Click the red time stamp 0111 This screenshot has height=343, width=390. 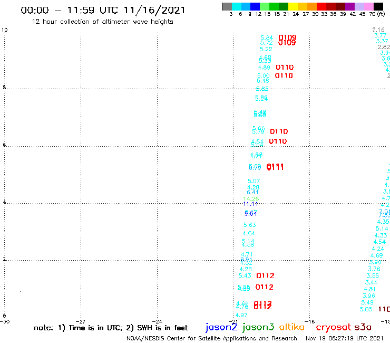click(x=275, y=167)
